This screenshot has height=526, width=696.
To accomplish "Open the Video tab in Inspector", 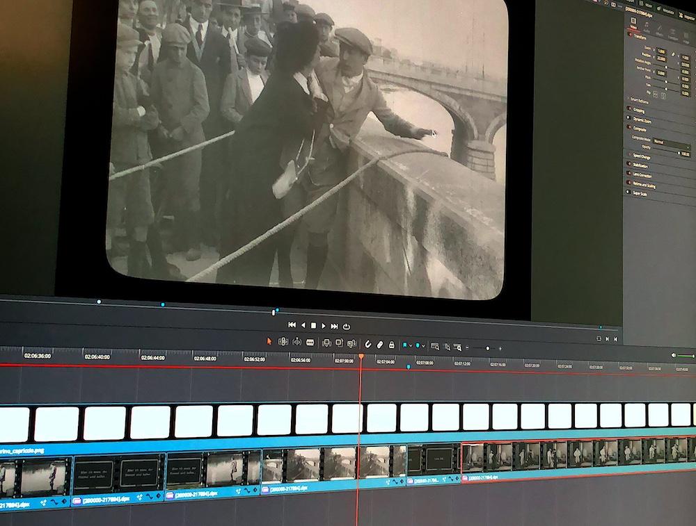I will (x=633, y=23).
